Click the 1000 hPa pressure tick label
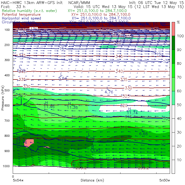 tap(6, 166)
